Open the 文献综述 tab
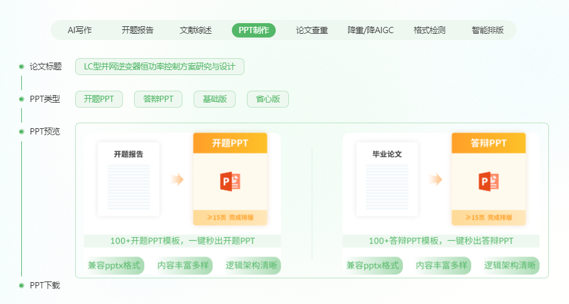The width and height of the screenshot is (569, 304). [196, 30]
